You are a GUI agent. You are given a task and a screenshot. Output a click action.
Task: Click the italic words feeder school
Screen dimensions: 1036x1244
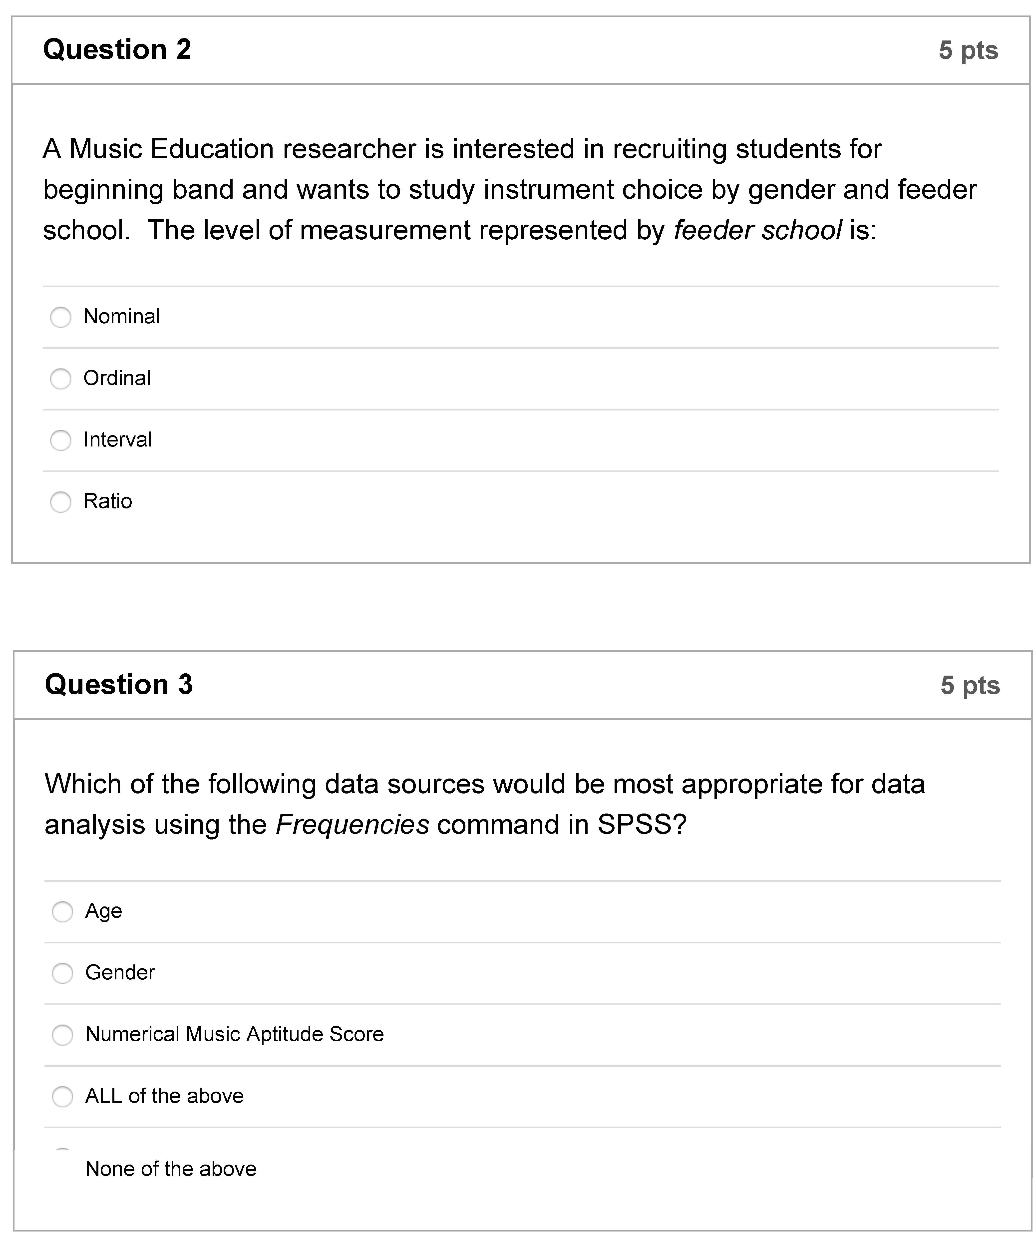[757, 230]
